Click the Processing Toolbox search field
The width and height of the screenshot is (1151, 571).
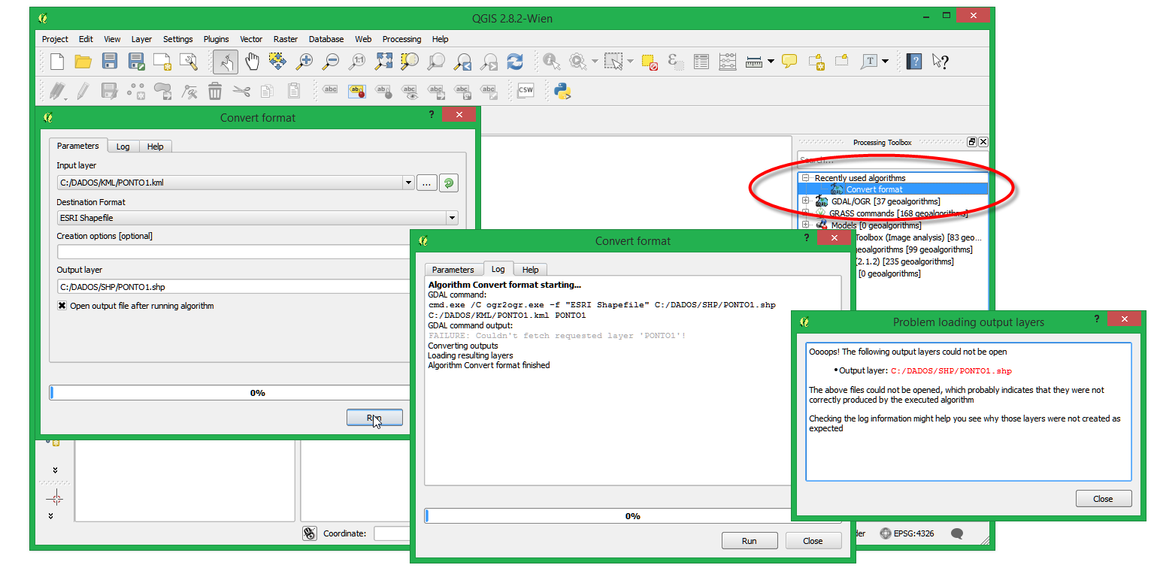coord(892,160)
